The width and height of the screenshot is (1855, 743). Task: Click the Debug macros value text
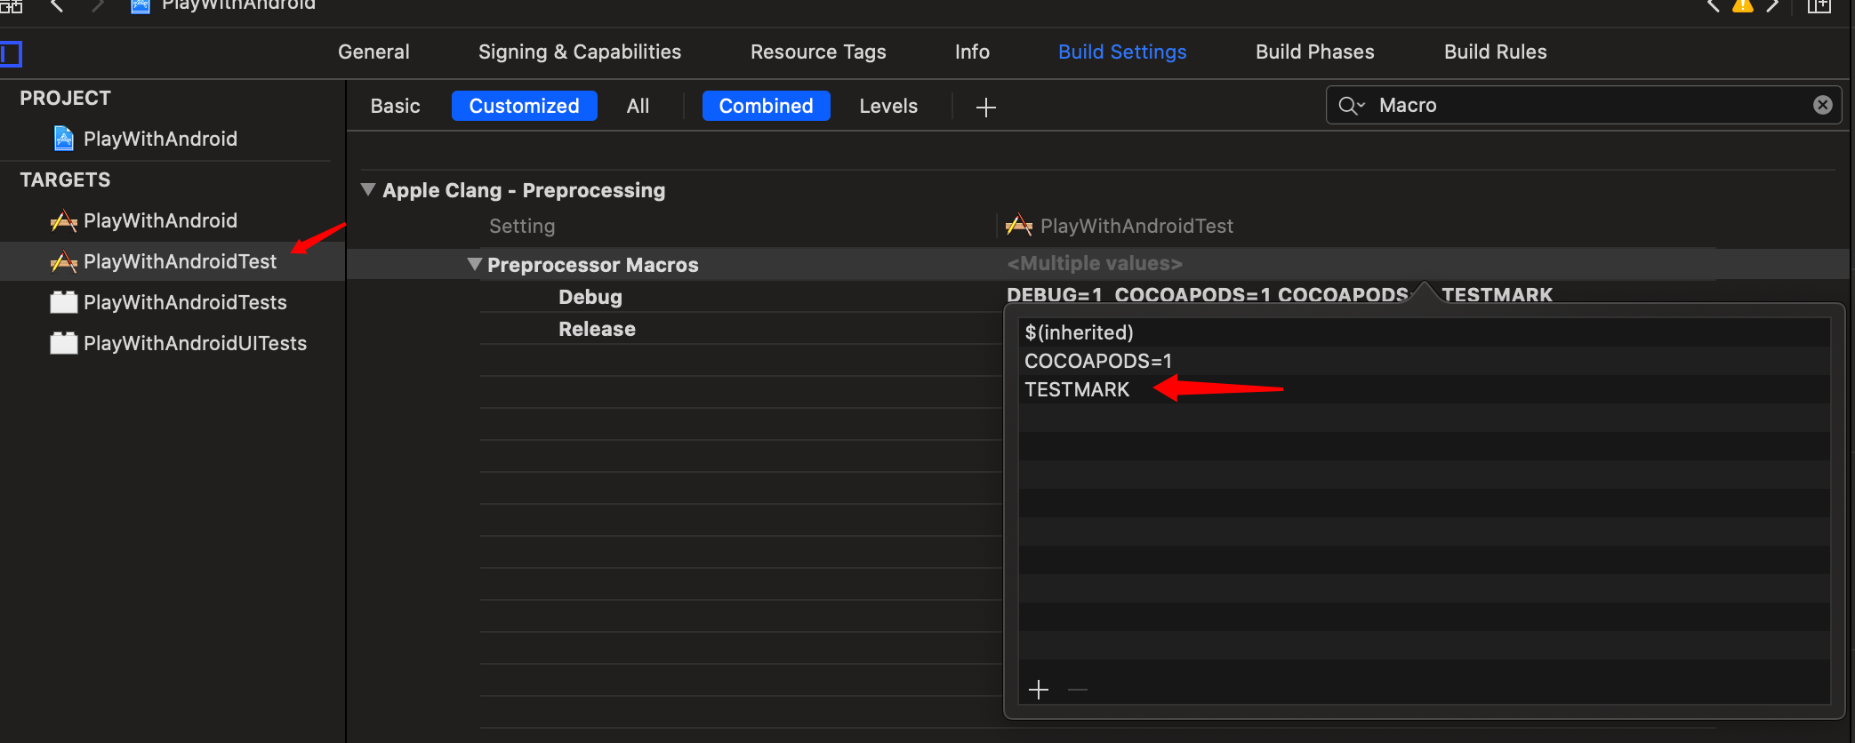coord(1279,294)
